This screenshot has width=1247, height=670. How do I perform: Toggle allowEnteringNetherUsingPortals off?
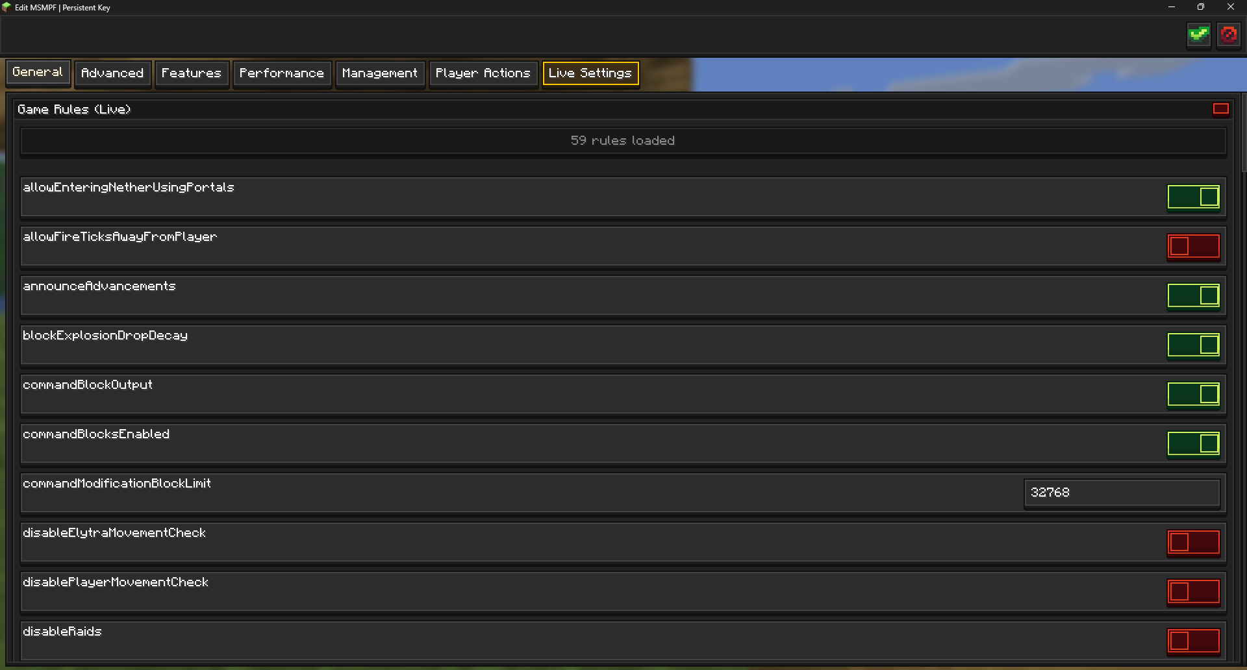click(1193, 197)
